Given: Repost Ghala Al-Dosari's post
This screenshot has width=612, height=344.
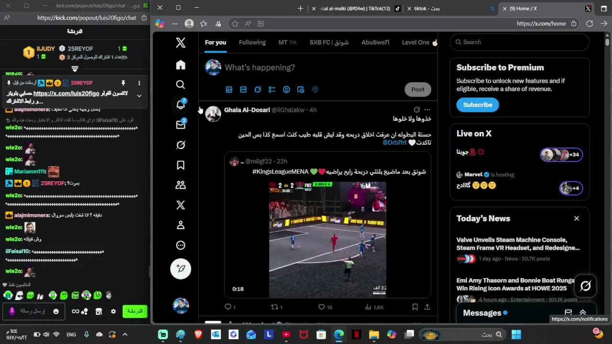Looking at the screenshot, I should (x=277, y=307).
